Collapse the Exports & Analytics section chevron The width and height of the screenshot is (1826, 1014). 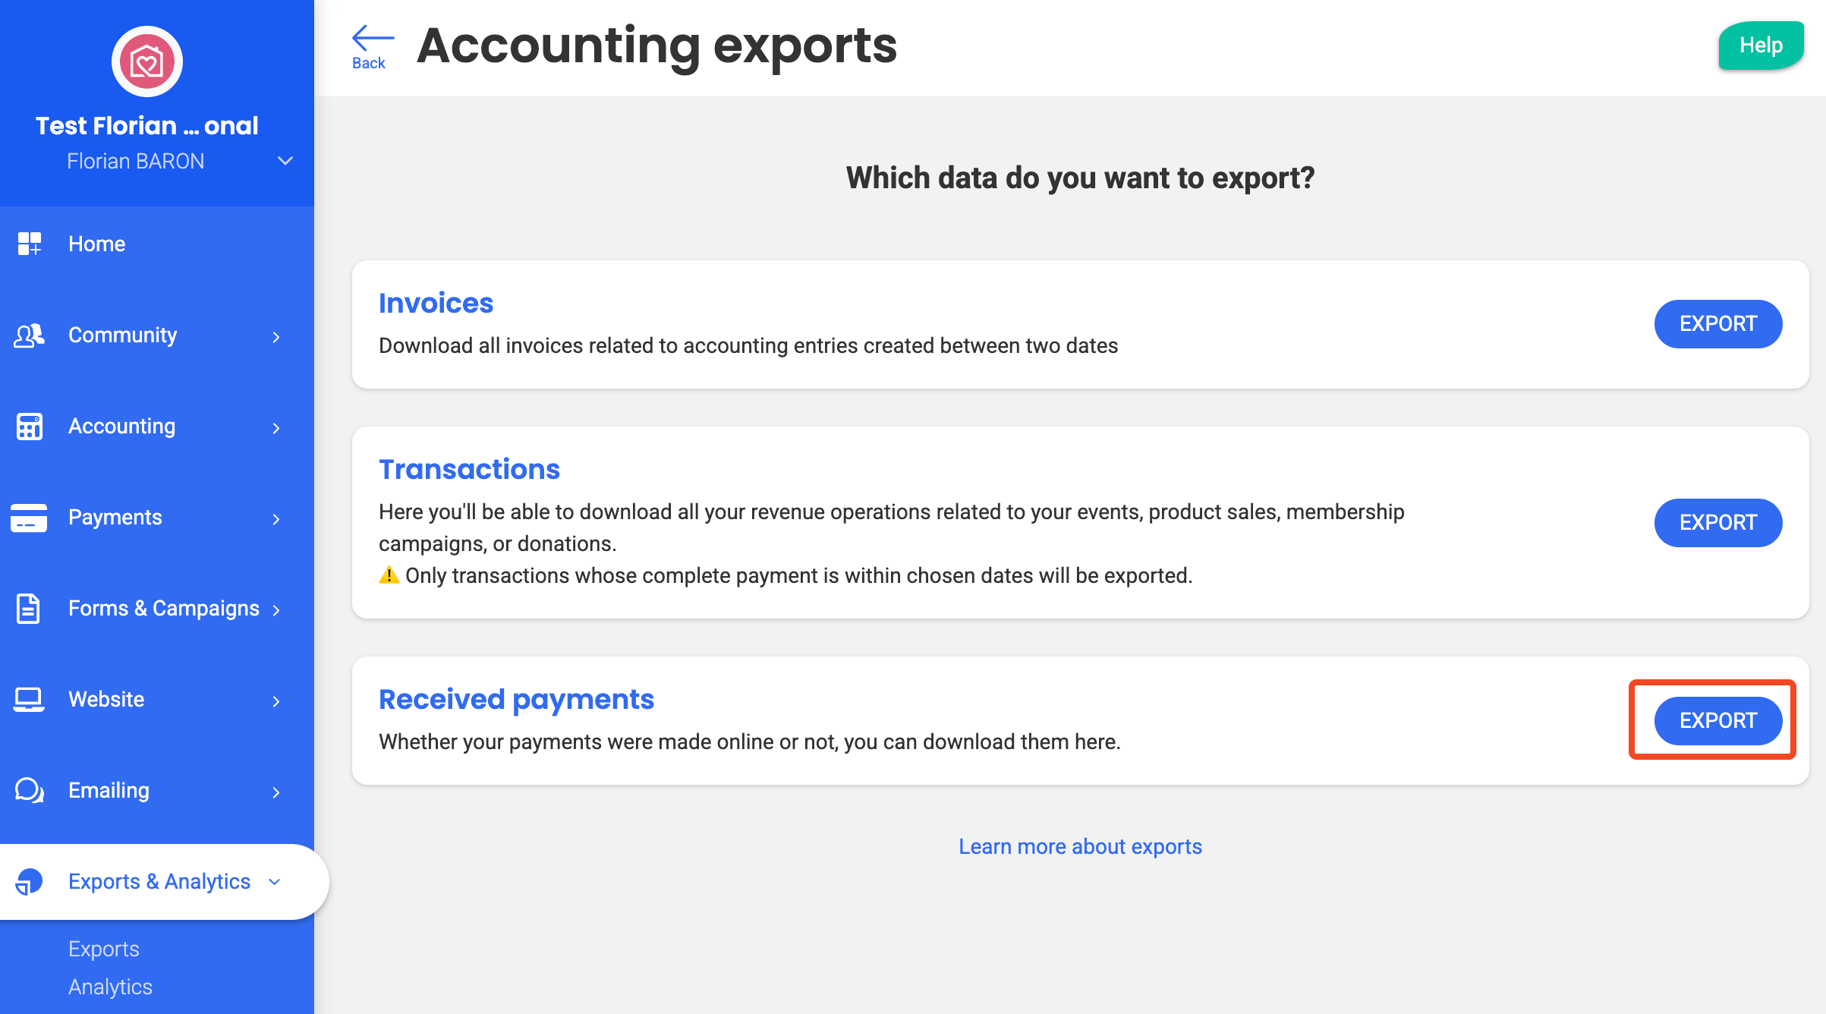(275, 881)
